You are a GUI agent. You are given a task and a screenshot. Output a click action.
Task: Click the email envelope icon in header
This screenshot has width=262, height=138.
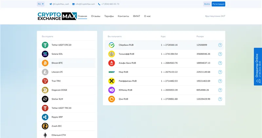pyautogui.click(x=73, y=4)
